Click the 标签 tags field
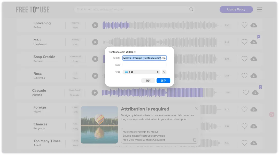The height and width of the screenshot is (155, 279). 144,65
